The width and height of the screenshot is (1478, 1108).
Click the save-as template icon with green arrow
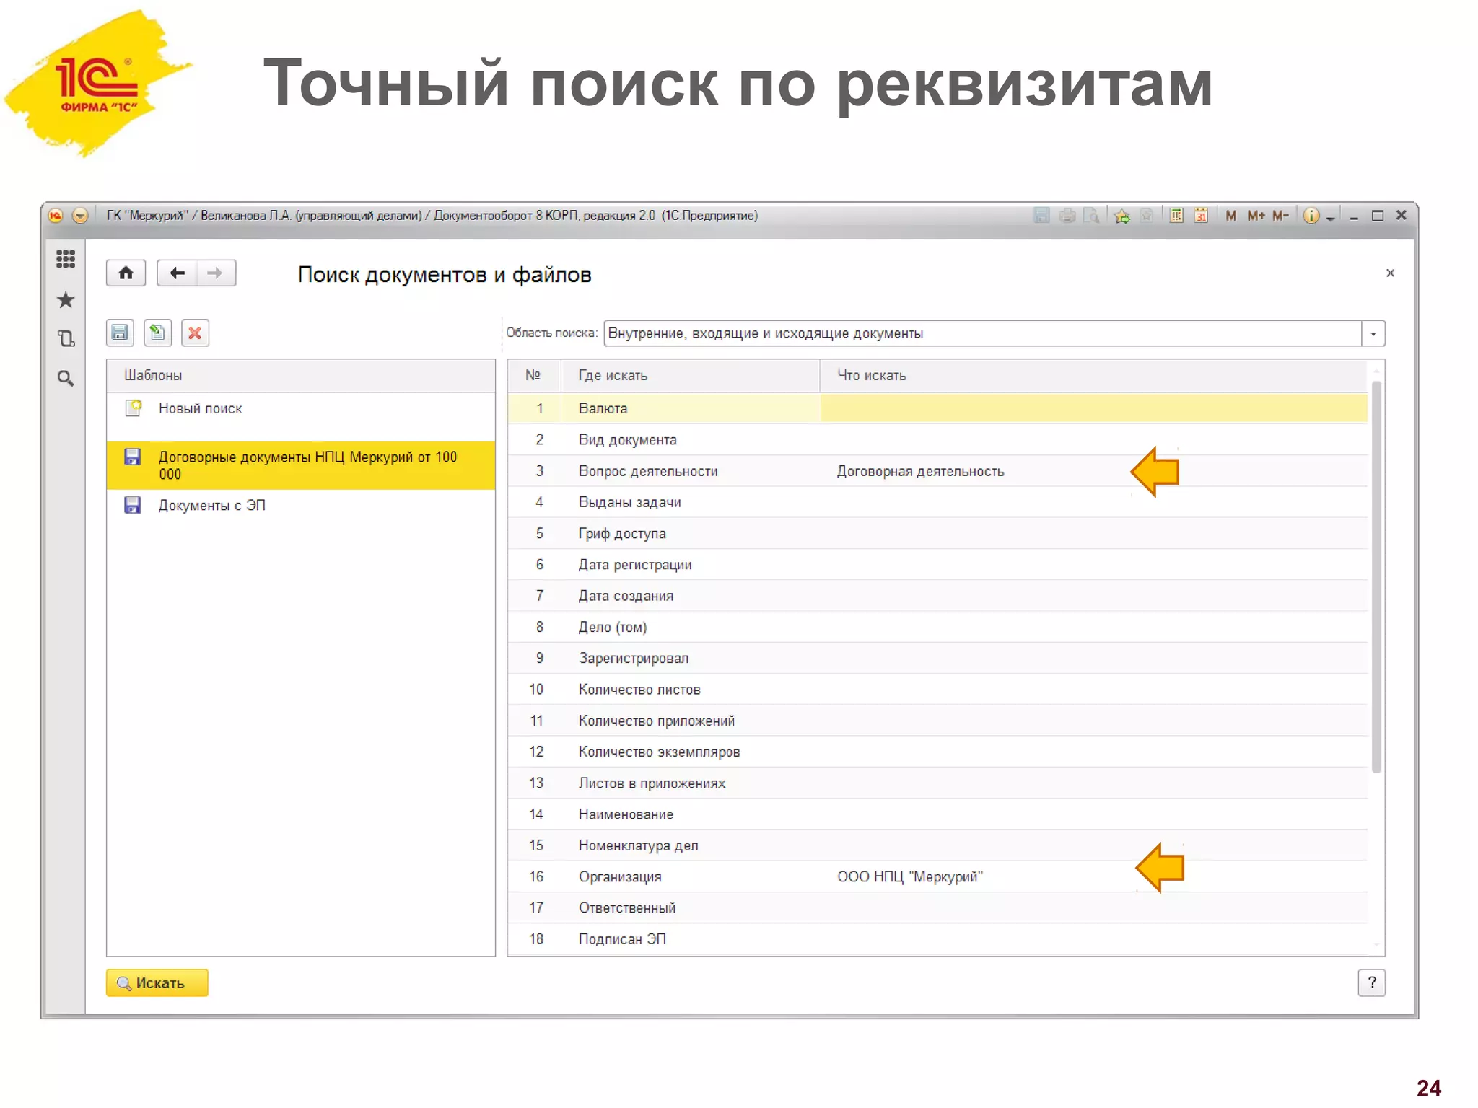click(x=157, y=333)
